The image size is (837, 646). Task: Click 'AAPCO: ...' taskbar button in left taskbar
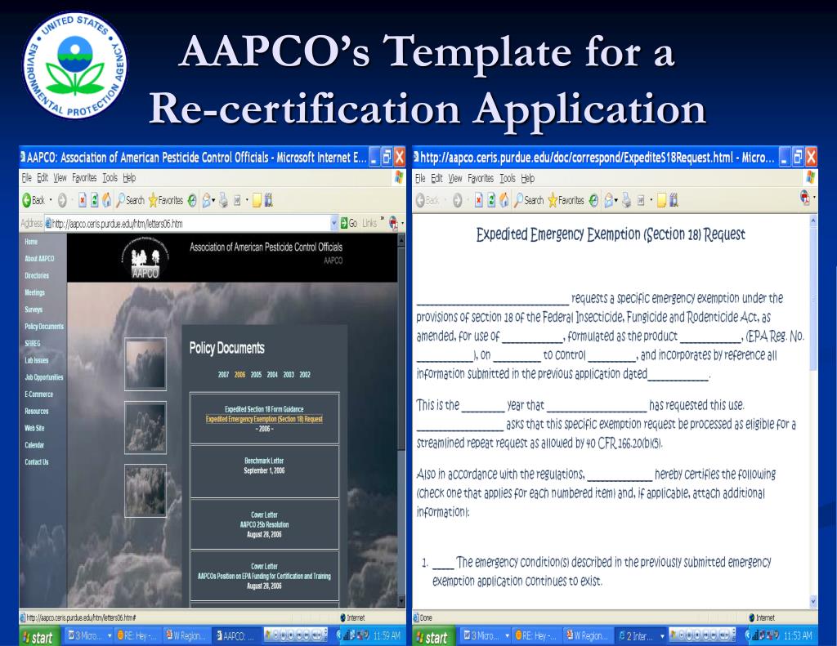(236, 636)
